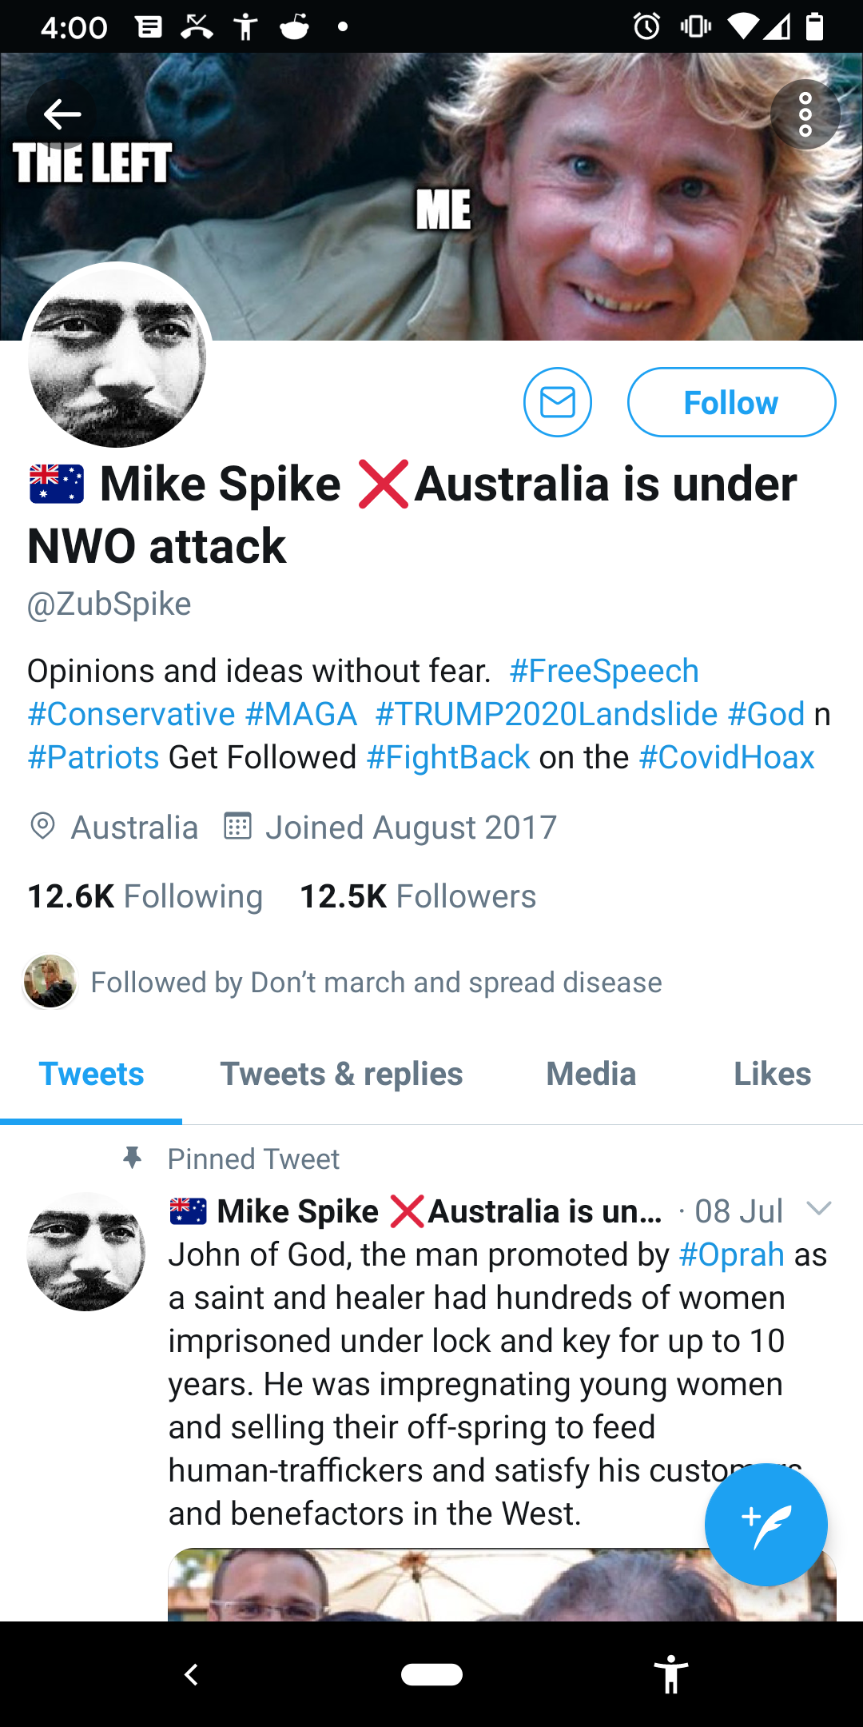The width and height of the screenshot is (863, 1727).
Task: Tap the accessibility icon in navigation bar
Action: coord(671,1674)
